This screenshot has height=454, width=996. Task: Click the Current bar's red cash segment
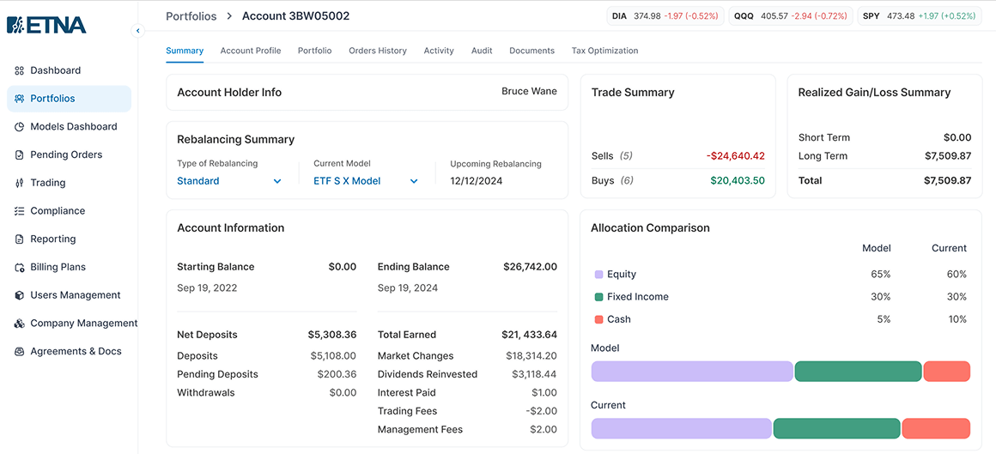(936, 428)
